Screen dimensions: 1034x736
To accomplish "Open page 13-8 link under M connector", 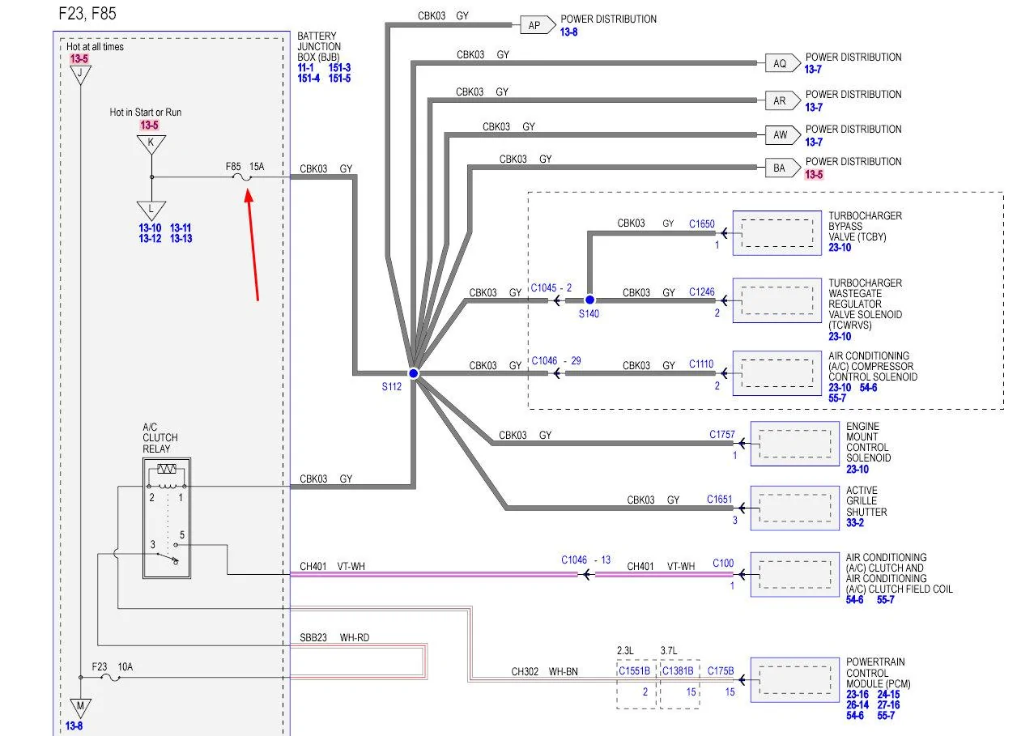I will pyautogui.click(x=74, y=726).
